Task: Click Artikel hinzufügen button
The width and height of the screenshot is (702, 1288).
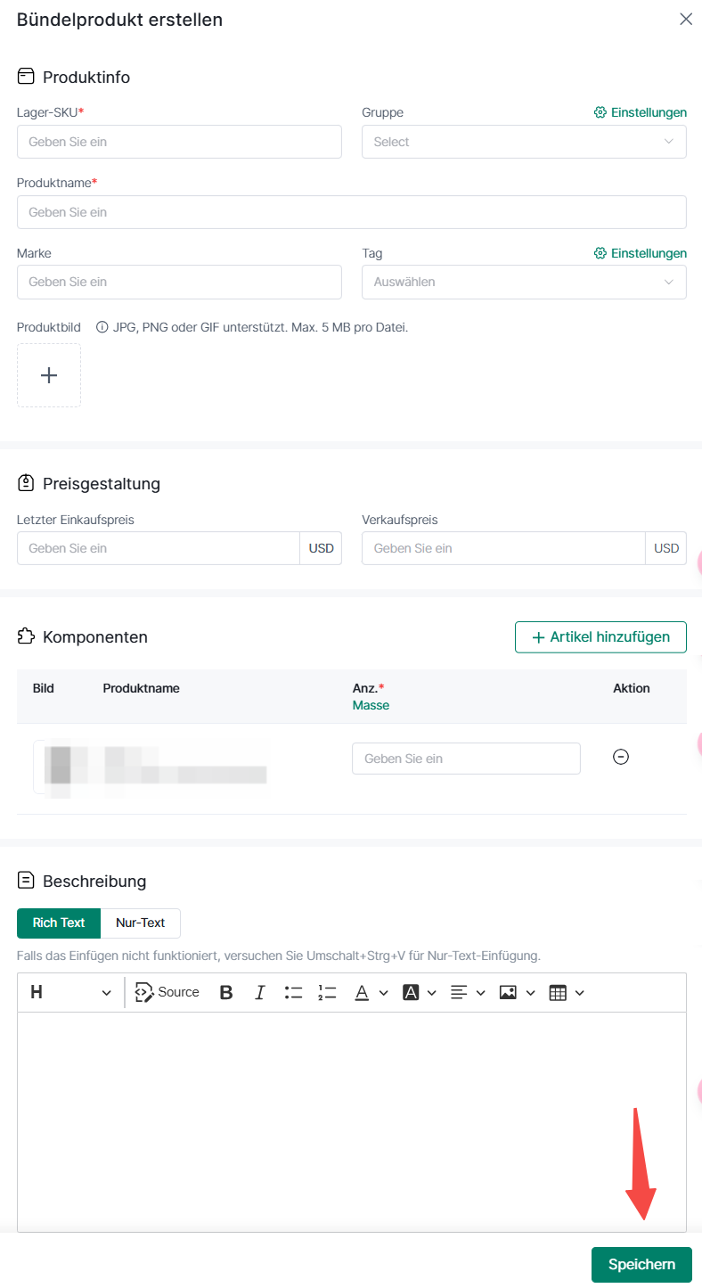Action: [x=600, y=637]
